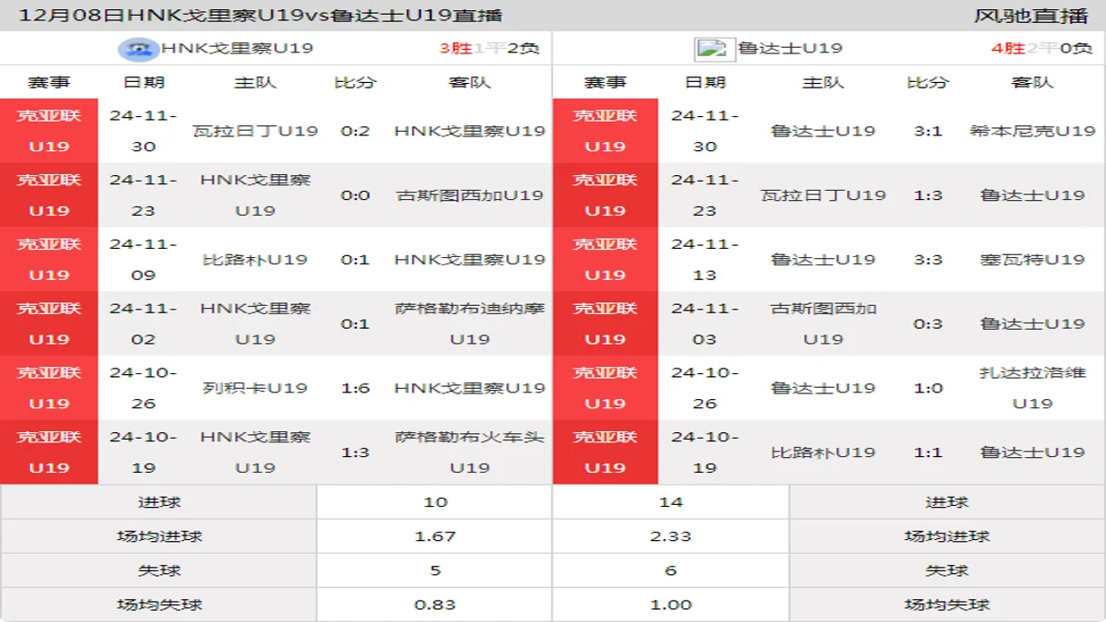
Task: Click the 萨格勒布火车头U19 away team
Action: (x=469, y=452)
